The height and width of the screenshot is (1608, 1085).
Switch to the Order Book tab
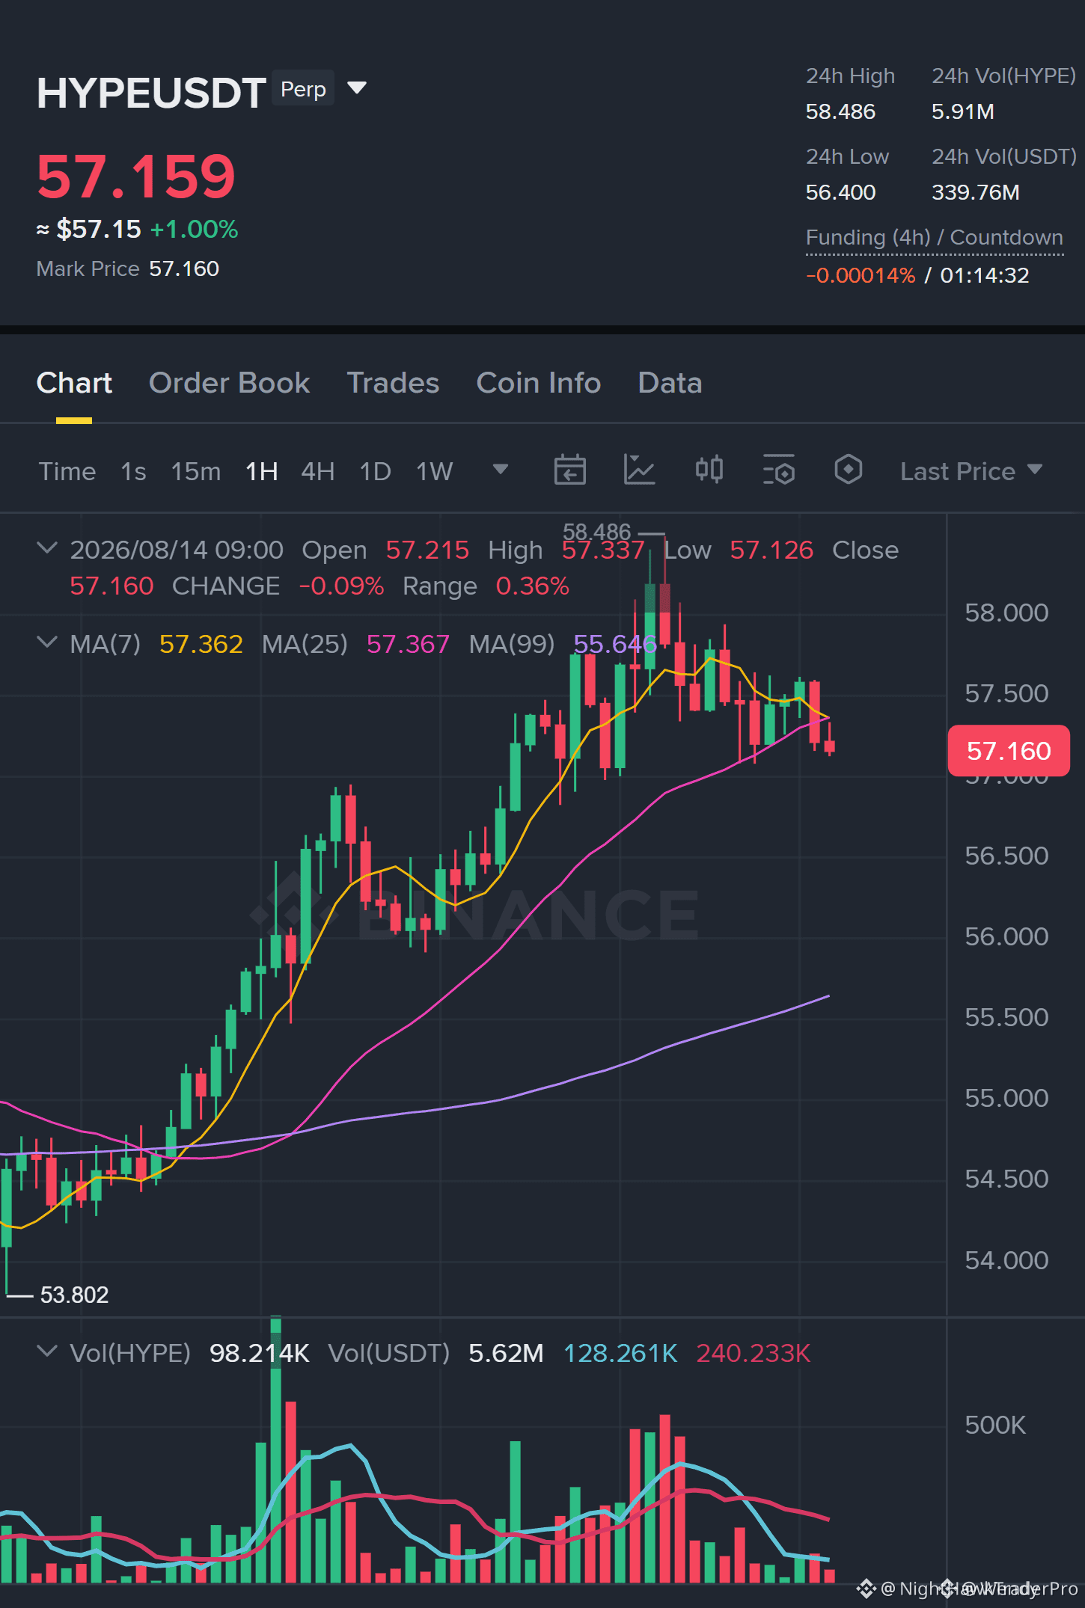click(x=229, y=383)
